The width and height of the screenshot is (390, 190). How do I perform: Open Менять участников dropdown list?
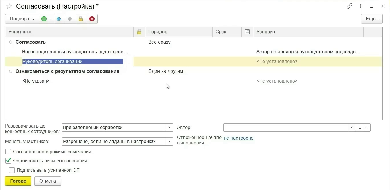pos(169,141)
